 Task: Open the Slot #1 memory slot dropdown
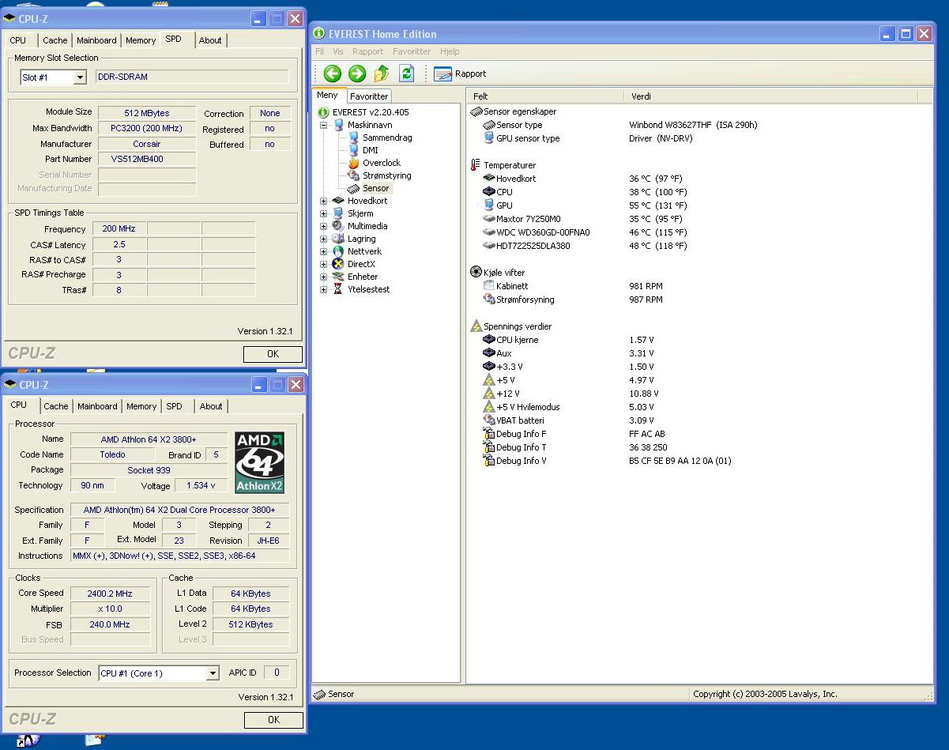[x=80, y=77]
